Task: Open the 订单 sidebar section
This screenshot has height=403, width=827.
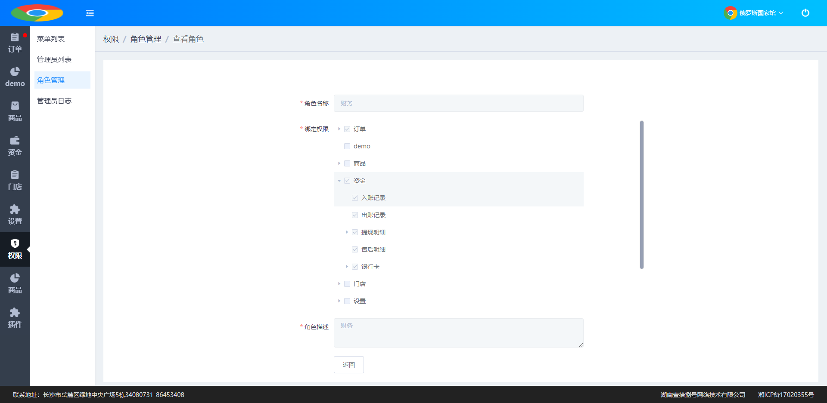Action: click(15, 43)
